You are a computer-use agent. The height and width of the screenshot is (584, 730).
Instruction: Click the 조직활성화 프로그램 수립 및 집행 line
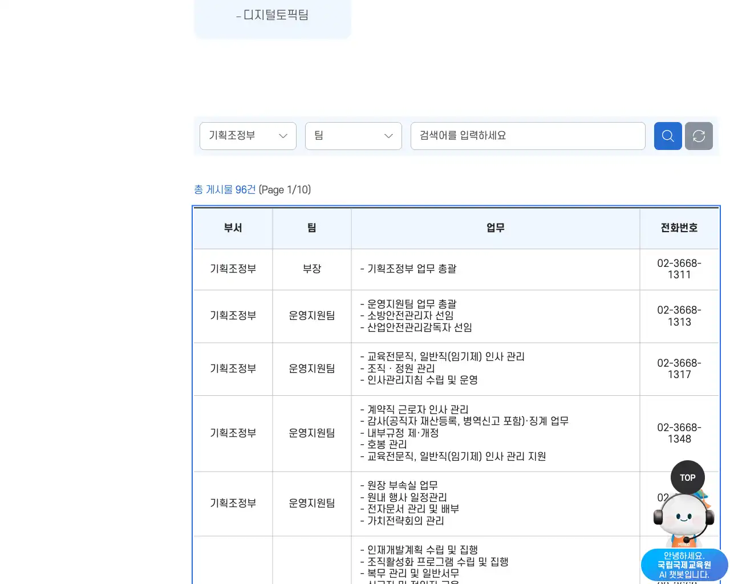(435, 562)
